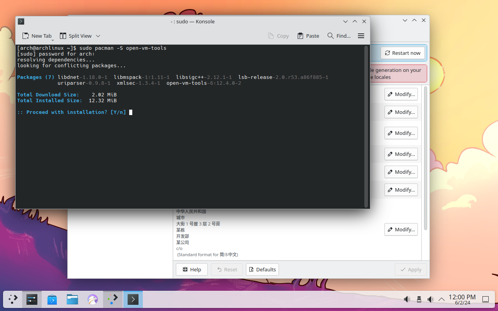Show hidden system tray icons
This screenshot has height=311, width=498.
click(x=441, y=299)
